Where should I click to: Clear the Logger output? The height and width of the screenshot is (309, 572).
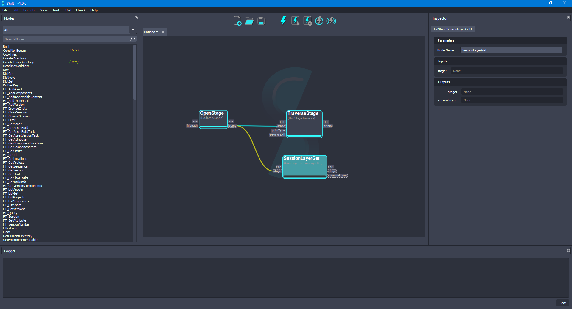point(562,303)
